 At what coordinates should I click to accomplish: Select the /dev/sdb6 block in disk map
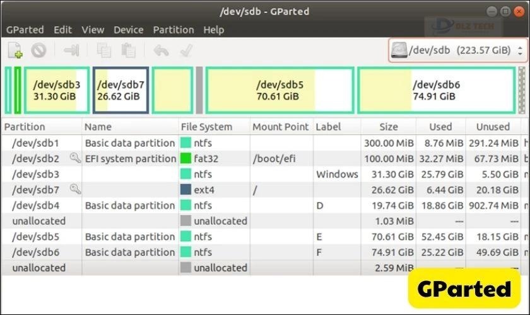(x=437, y=90)
